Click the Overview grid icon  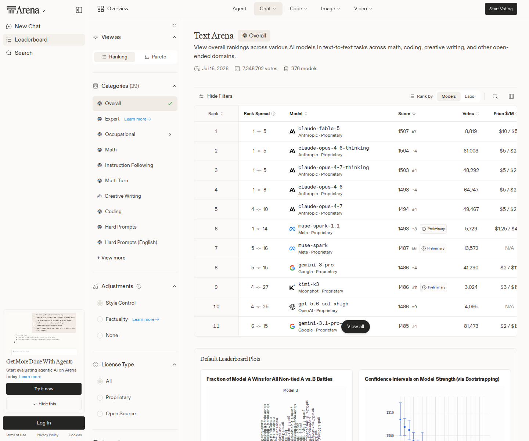tap(101, 9)
